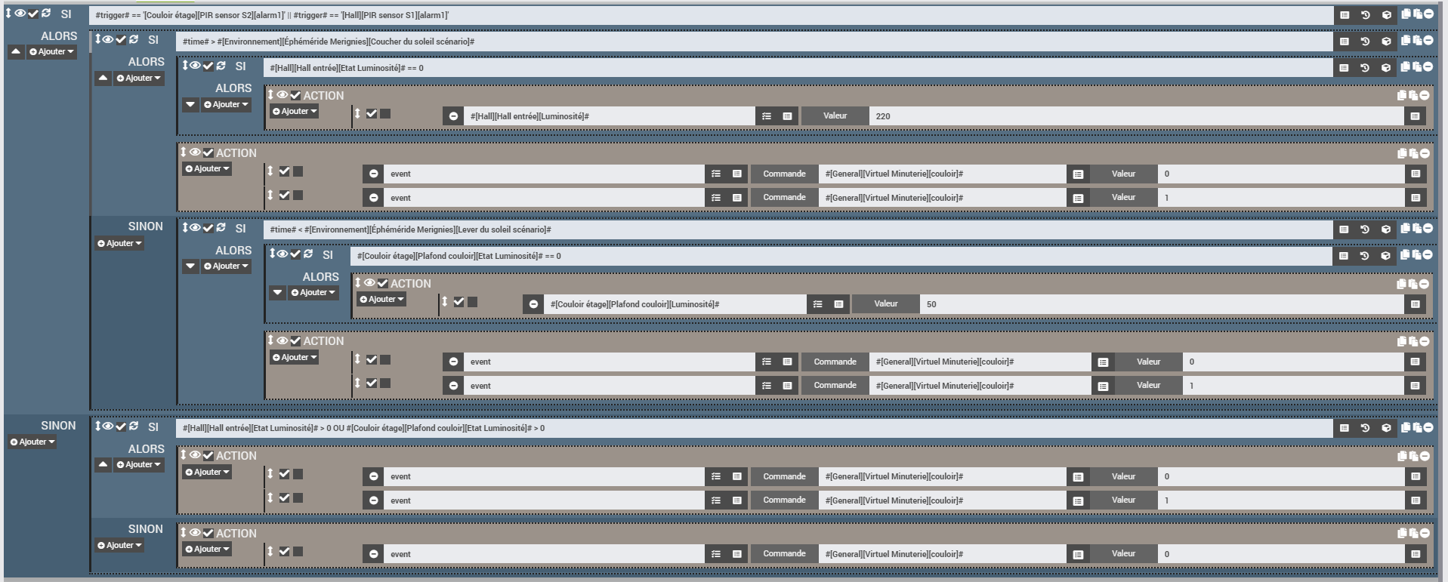The height and width of the screenshot is (582, 1448).
Task: Toggle the arrow under the Hall entrée Etat Luminosité ALORS
Action: tap(190, 105)
